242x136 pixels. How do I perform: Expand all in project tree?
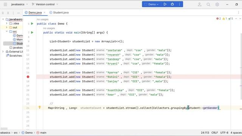click(3, 13)
